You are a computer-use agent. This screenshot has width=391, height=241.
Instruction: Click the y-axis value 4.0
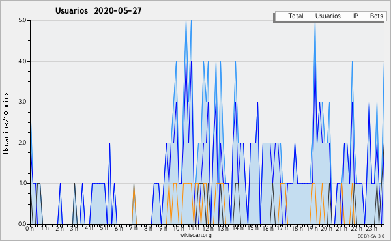22,61
